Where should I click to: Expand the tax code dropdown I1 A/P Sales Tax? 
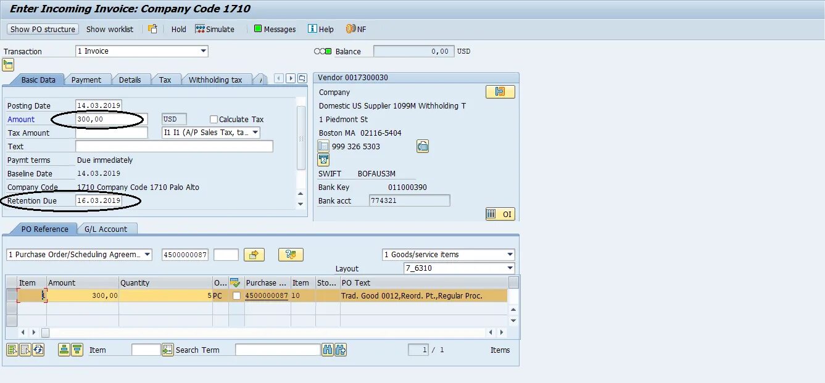coord(254,132)
